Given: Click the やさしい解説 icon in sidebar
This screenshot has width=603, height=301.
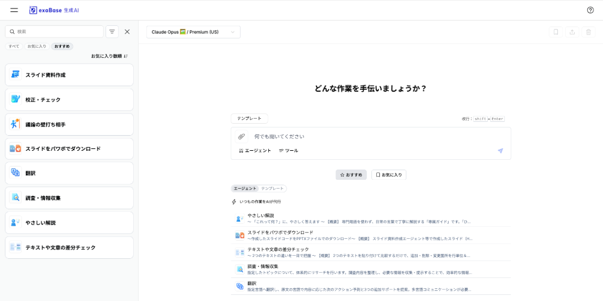Looking at the screenshot, I should pos(16,223).
